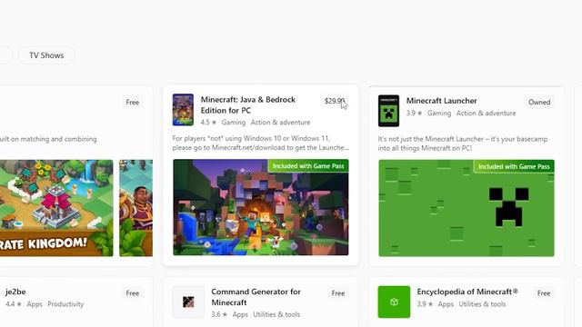Click Included with Game Pass on Minecraft Launcher

[514, 167]
